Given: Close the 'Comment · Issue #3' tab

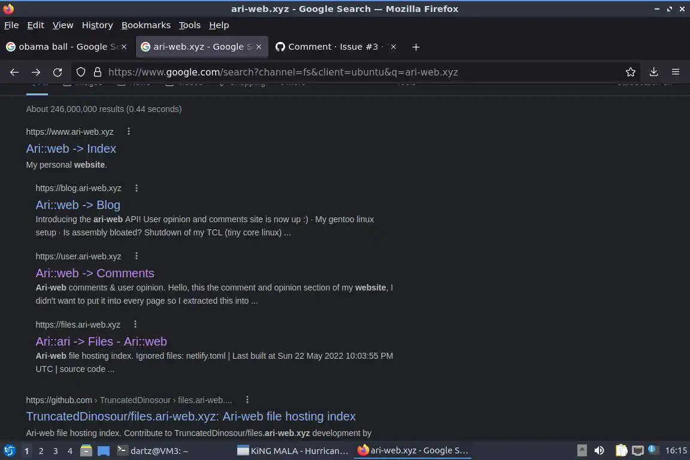Looking at the screenshot, I should tap(394, 47).
